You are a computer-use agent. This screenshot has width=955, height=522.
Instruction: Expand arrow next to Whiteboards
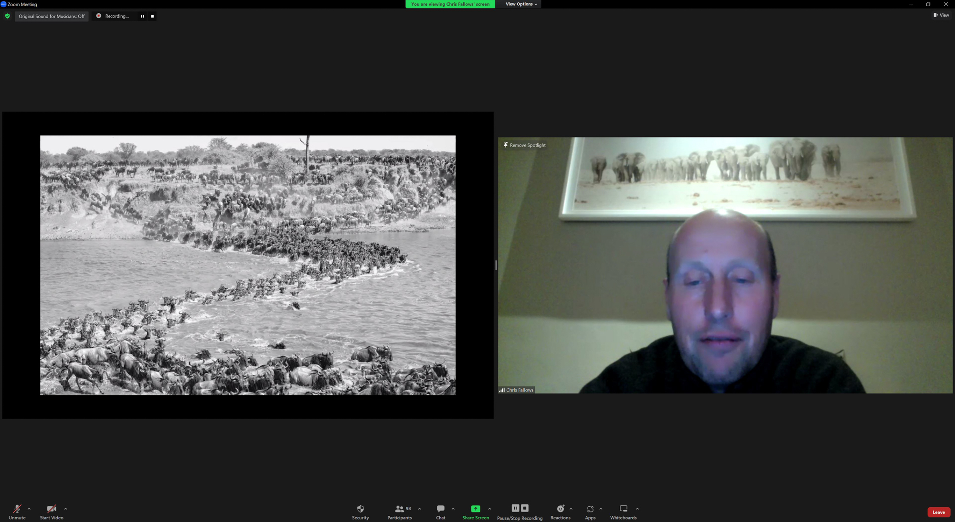[637, 509]
